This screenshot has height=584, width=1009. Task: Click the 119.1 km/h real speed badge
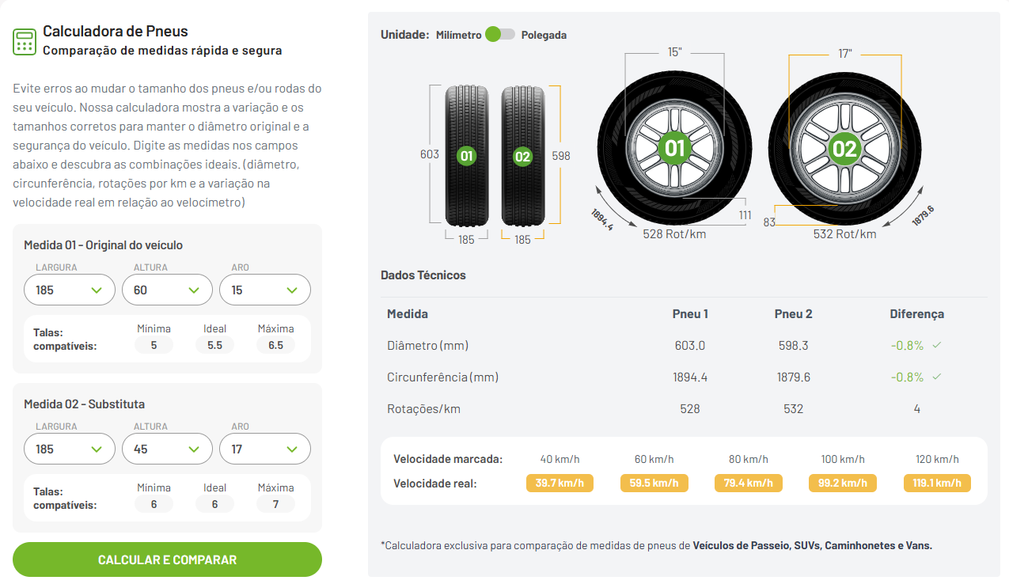[x=937, y=483]
